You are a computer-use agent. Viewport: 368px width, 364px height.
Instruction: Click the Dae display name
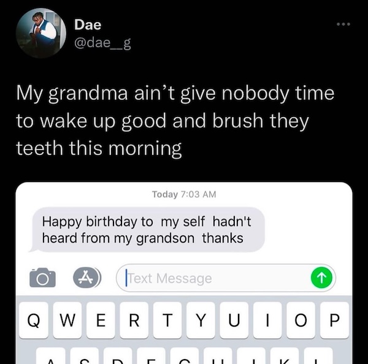(88, 25)
